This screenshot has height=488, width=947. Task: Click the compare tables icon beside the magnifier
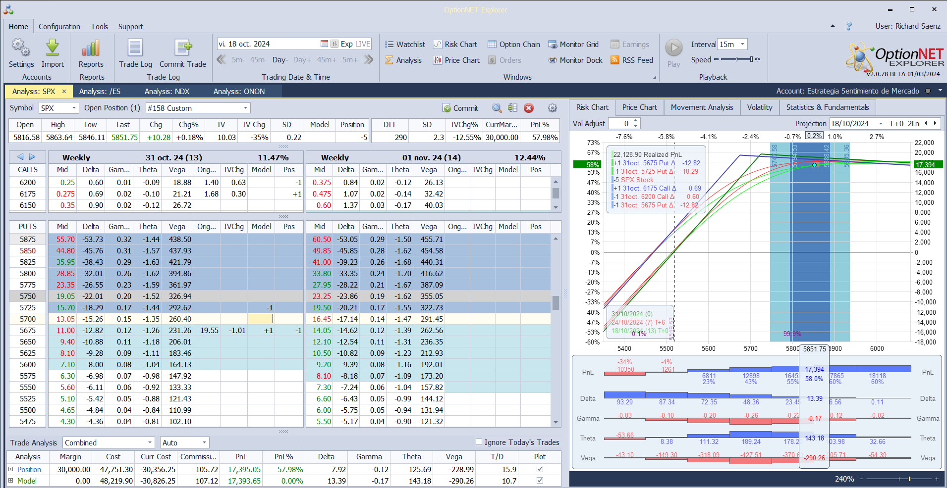click(x=512, y=108)
